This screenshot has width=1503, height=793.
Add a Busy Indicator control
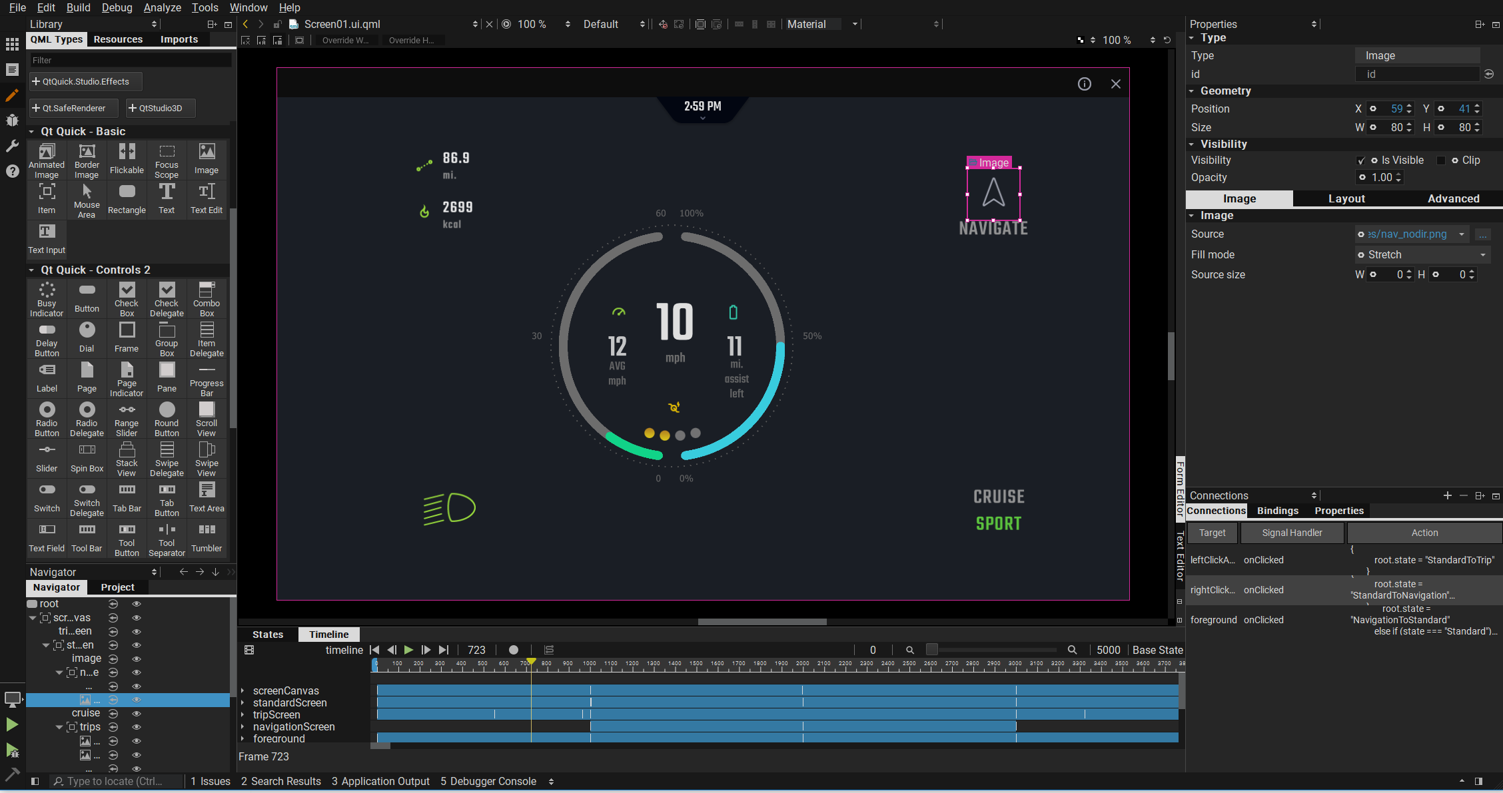(46, 298)
